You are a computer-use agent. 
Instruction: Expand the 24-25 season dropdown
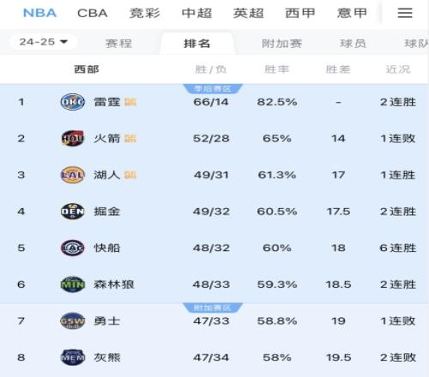(43, 42)
